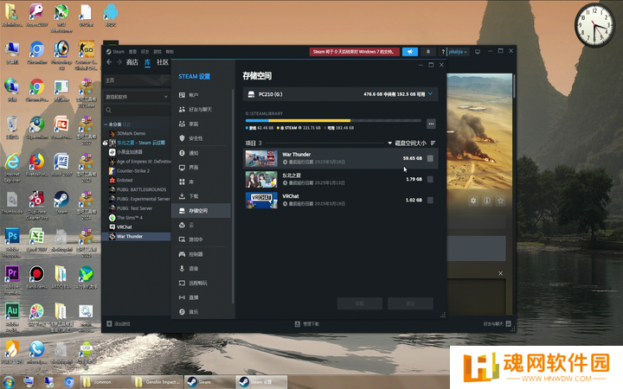The height and width of the screenshot is (389, 623).
Task: Open game settings gear icon on War Thunder page
Action: (473, 201)
